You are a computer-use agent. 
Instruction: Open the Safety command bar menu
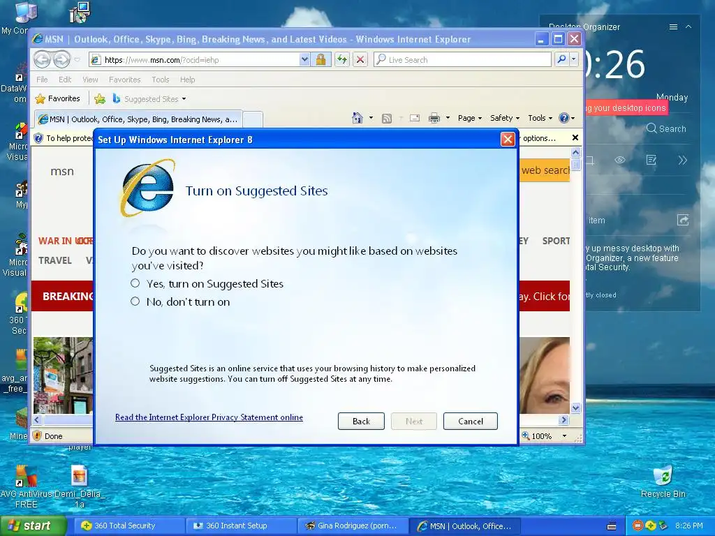[x=504, y=118]
